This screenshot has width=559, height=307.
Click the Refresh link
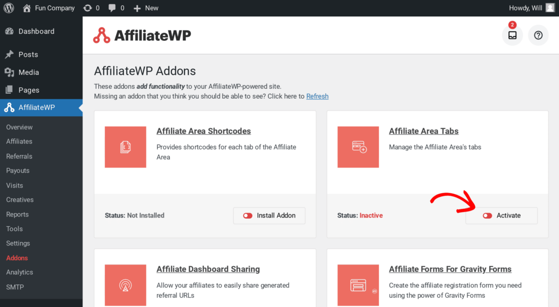[x=317, y=96]
